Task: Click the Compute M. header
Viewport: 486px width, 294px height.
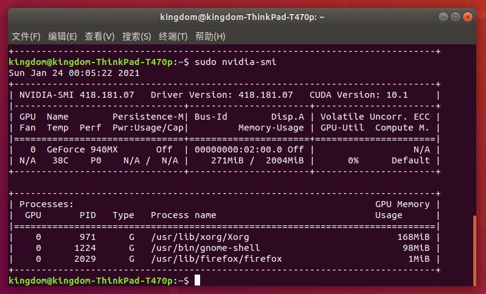Action: coord(402,128)
